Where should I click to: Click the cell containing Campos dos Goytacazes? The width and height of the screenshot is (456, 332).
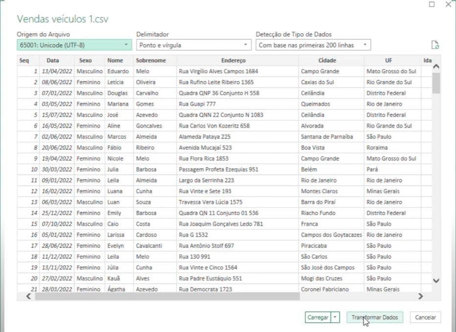tap(331, 235)
